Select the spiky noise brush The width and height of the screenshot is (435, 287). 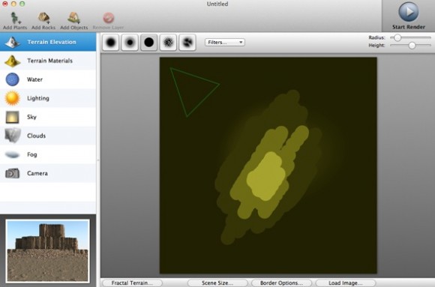(x=168, y=43)
